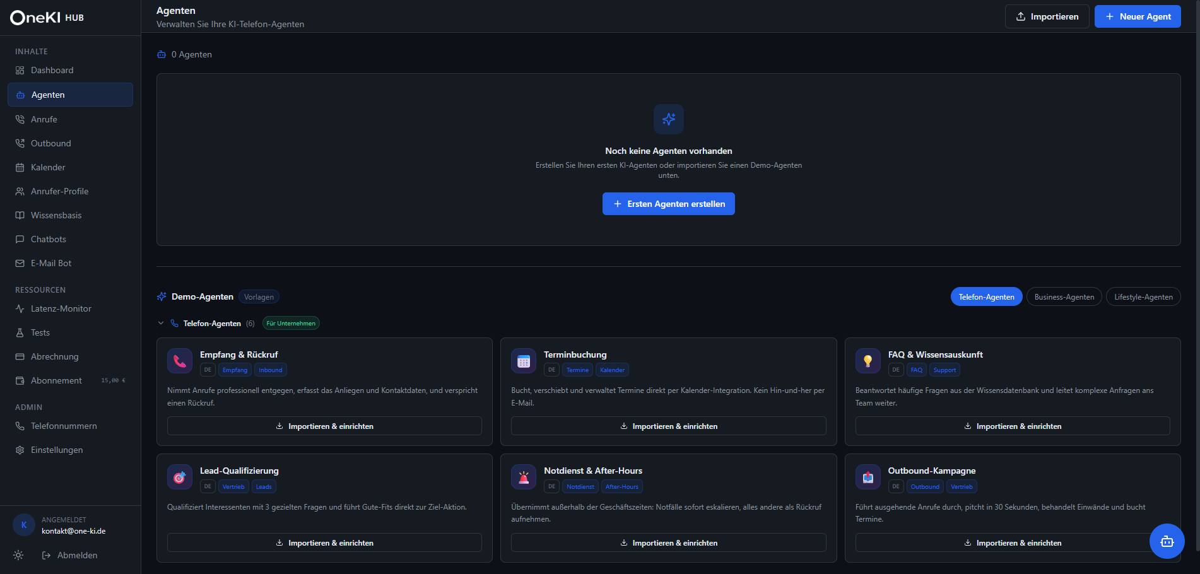Click the Terminbuchung calendar icon

[524, 361]
